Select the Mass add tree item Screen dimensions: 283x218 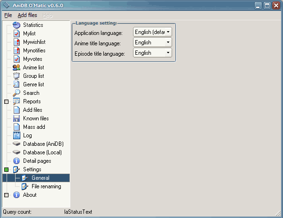coord(34,127)
